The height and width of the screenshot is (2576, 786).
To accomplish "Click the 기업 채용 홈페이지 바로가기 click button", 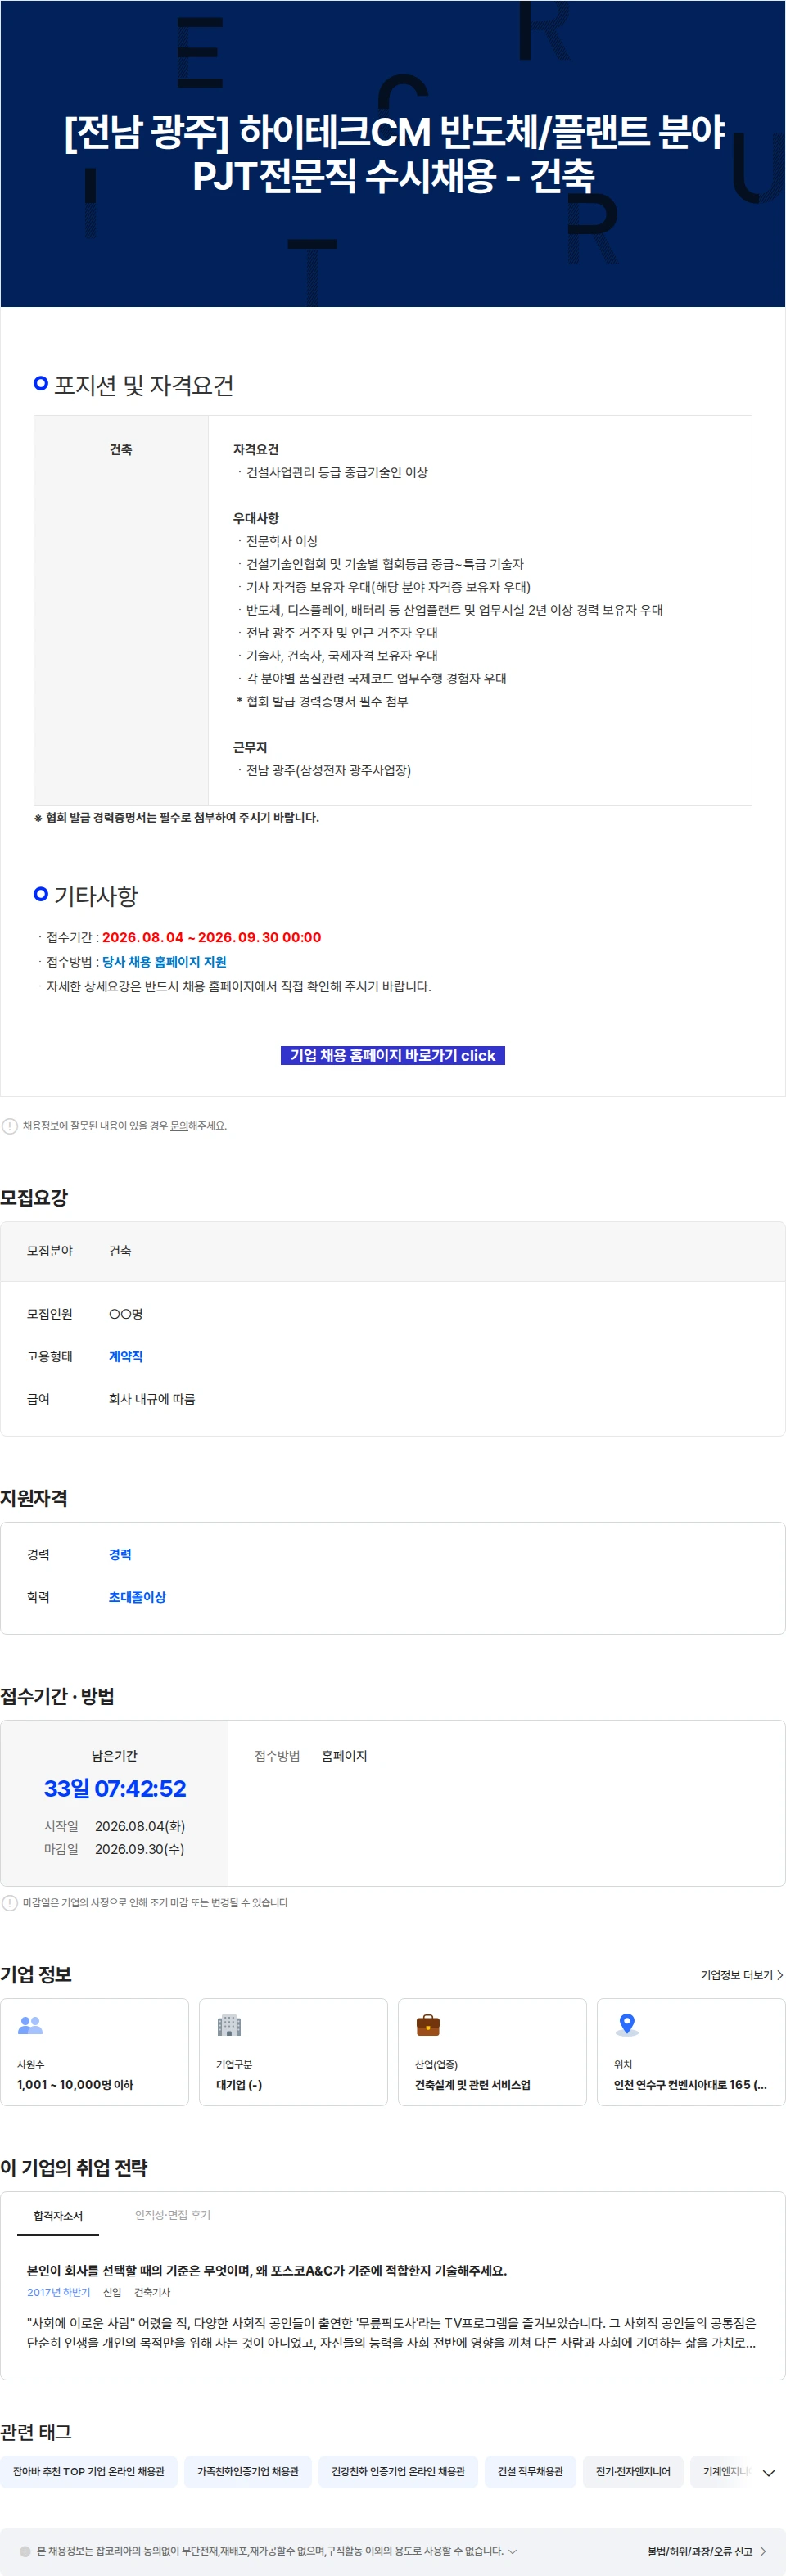I will click(392, 1055).
